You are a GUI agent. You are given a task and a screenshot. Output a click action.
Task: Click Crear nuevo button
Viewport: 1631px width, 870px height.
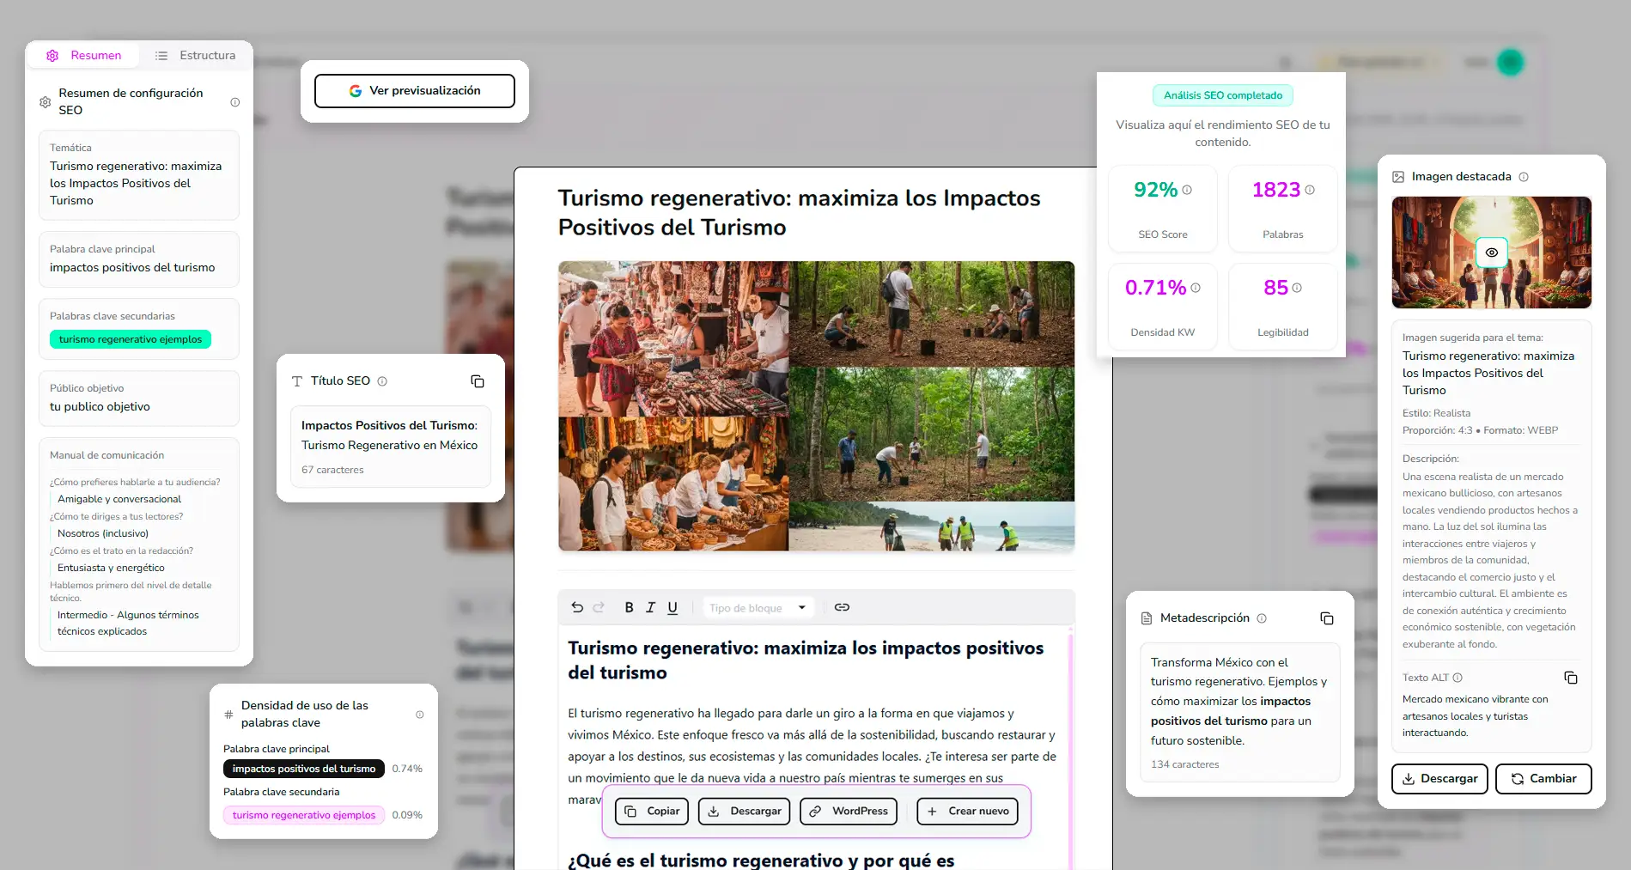pos(967,812)
